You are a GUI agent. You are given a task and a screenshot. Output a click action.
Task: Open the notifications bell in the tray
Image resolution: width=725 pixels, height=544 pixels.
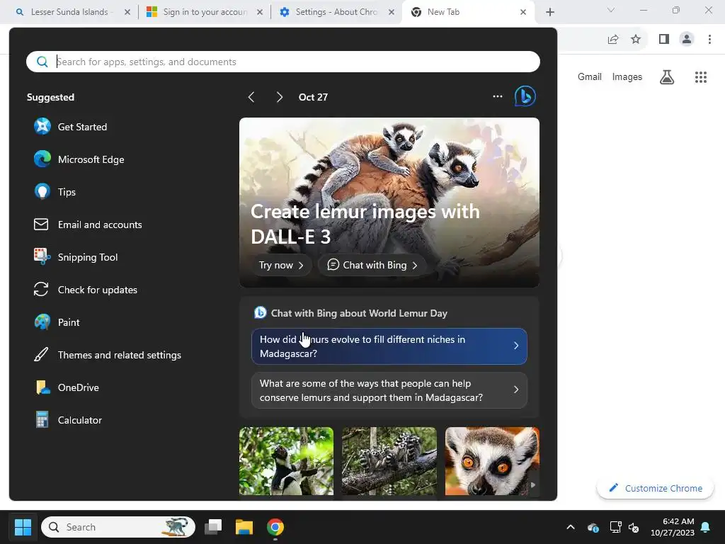tap(706, 527)
